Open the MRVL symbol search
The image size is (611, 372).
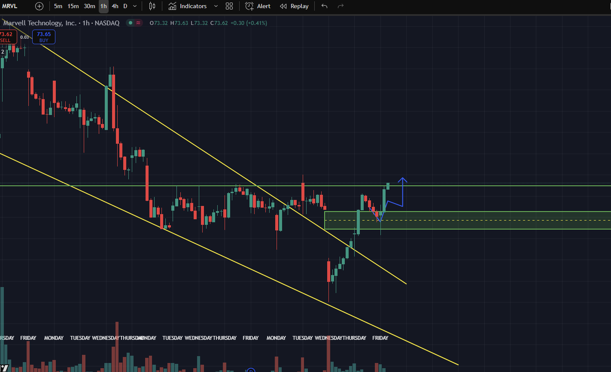(x=9, y=6)
